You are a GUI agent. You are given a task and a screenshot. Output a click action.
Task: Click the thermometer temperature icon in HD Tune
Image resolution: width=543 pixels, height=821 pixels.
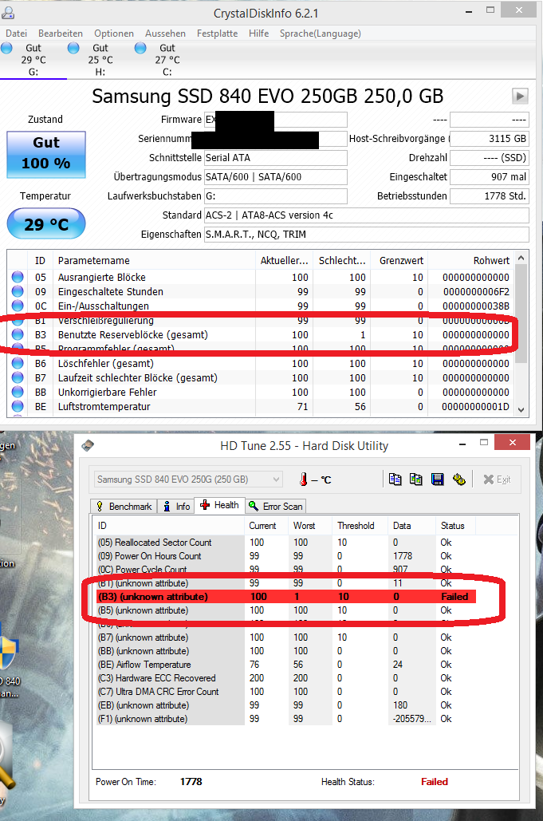coord(304,479)
